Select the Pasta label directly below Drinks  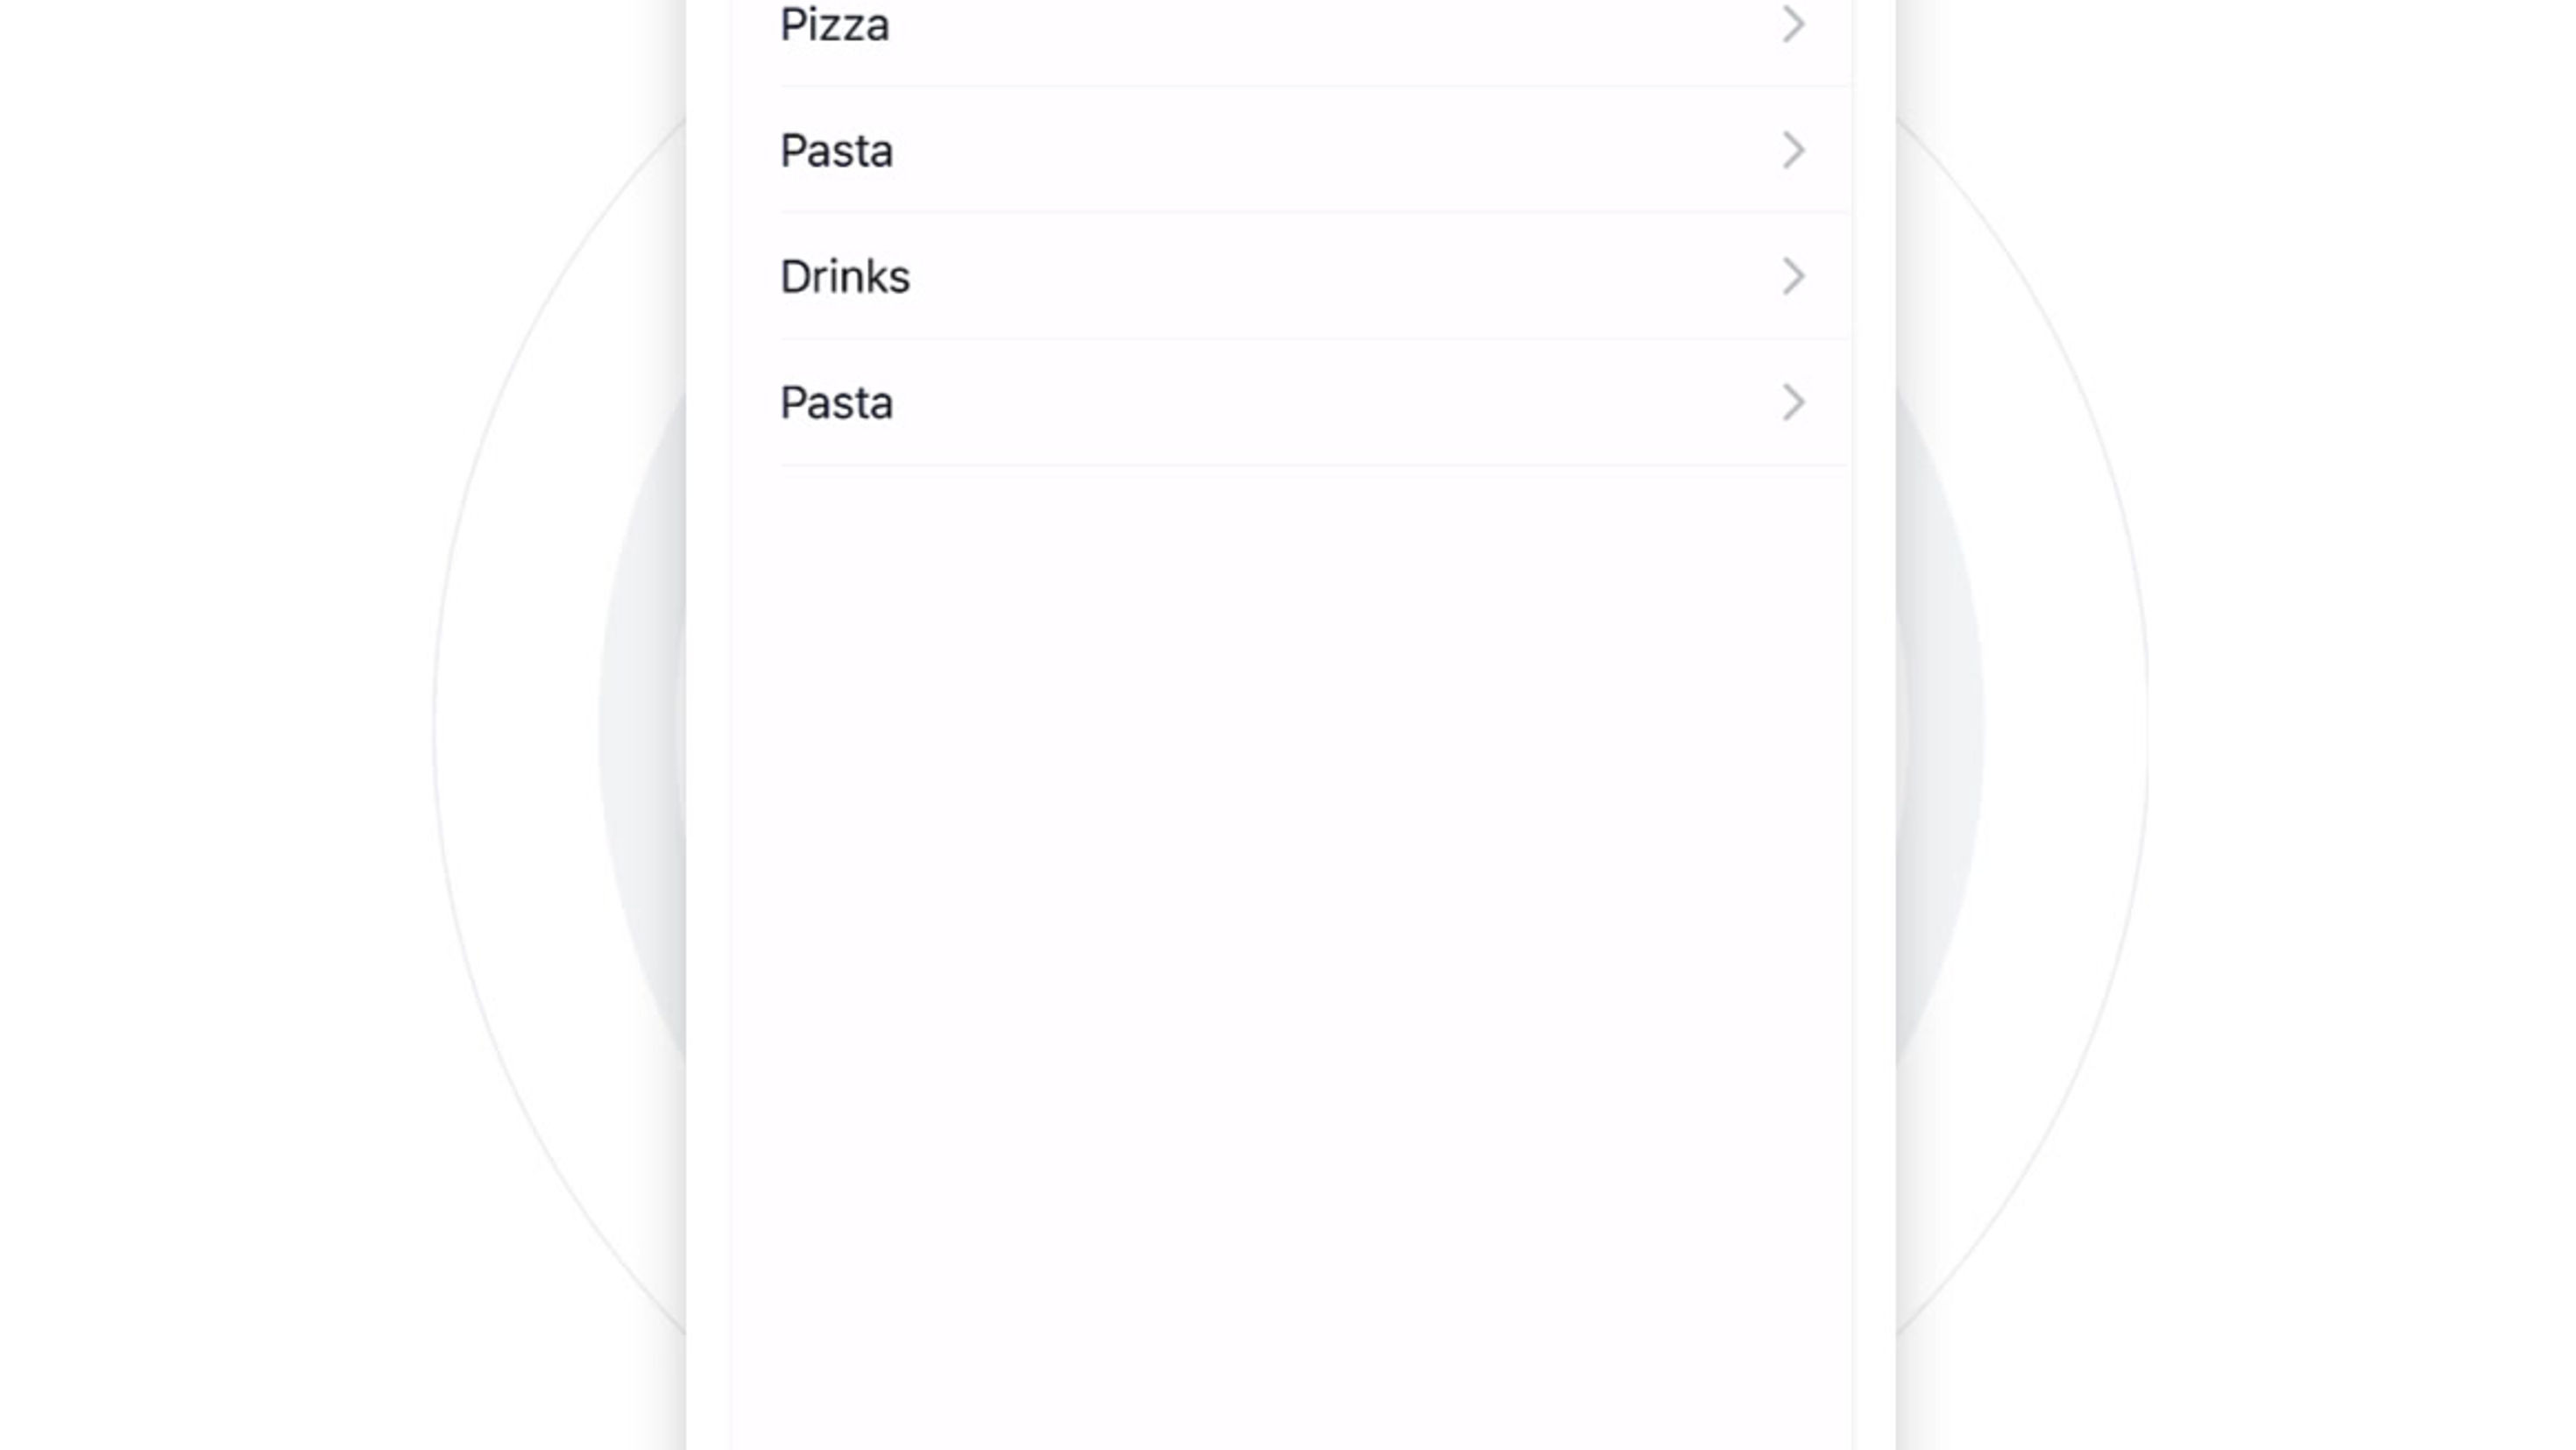(x=836, y=403)
